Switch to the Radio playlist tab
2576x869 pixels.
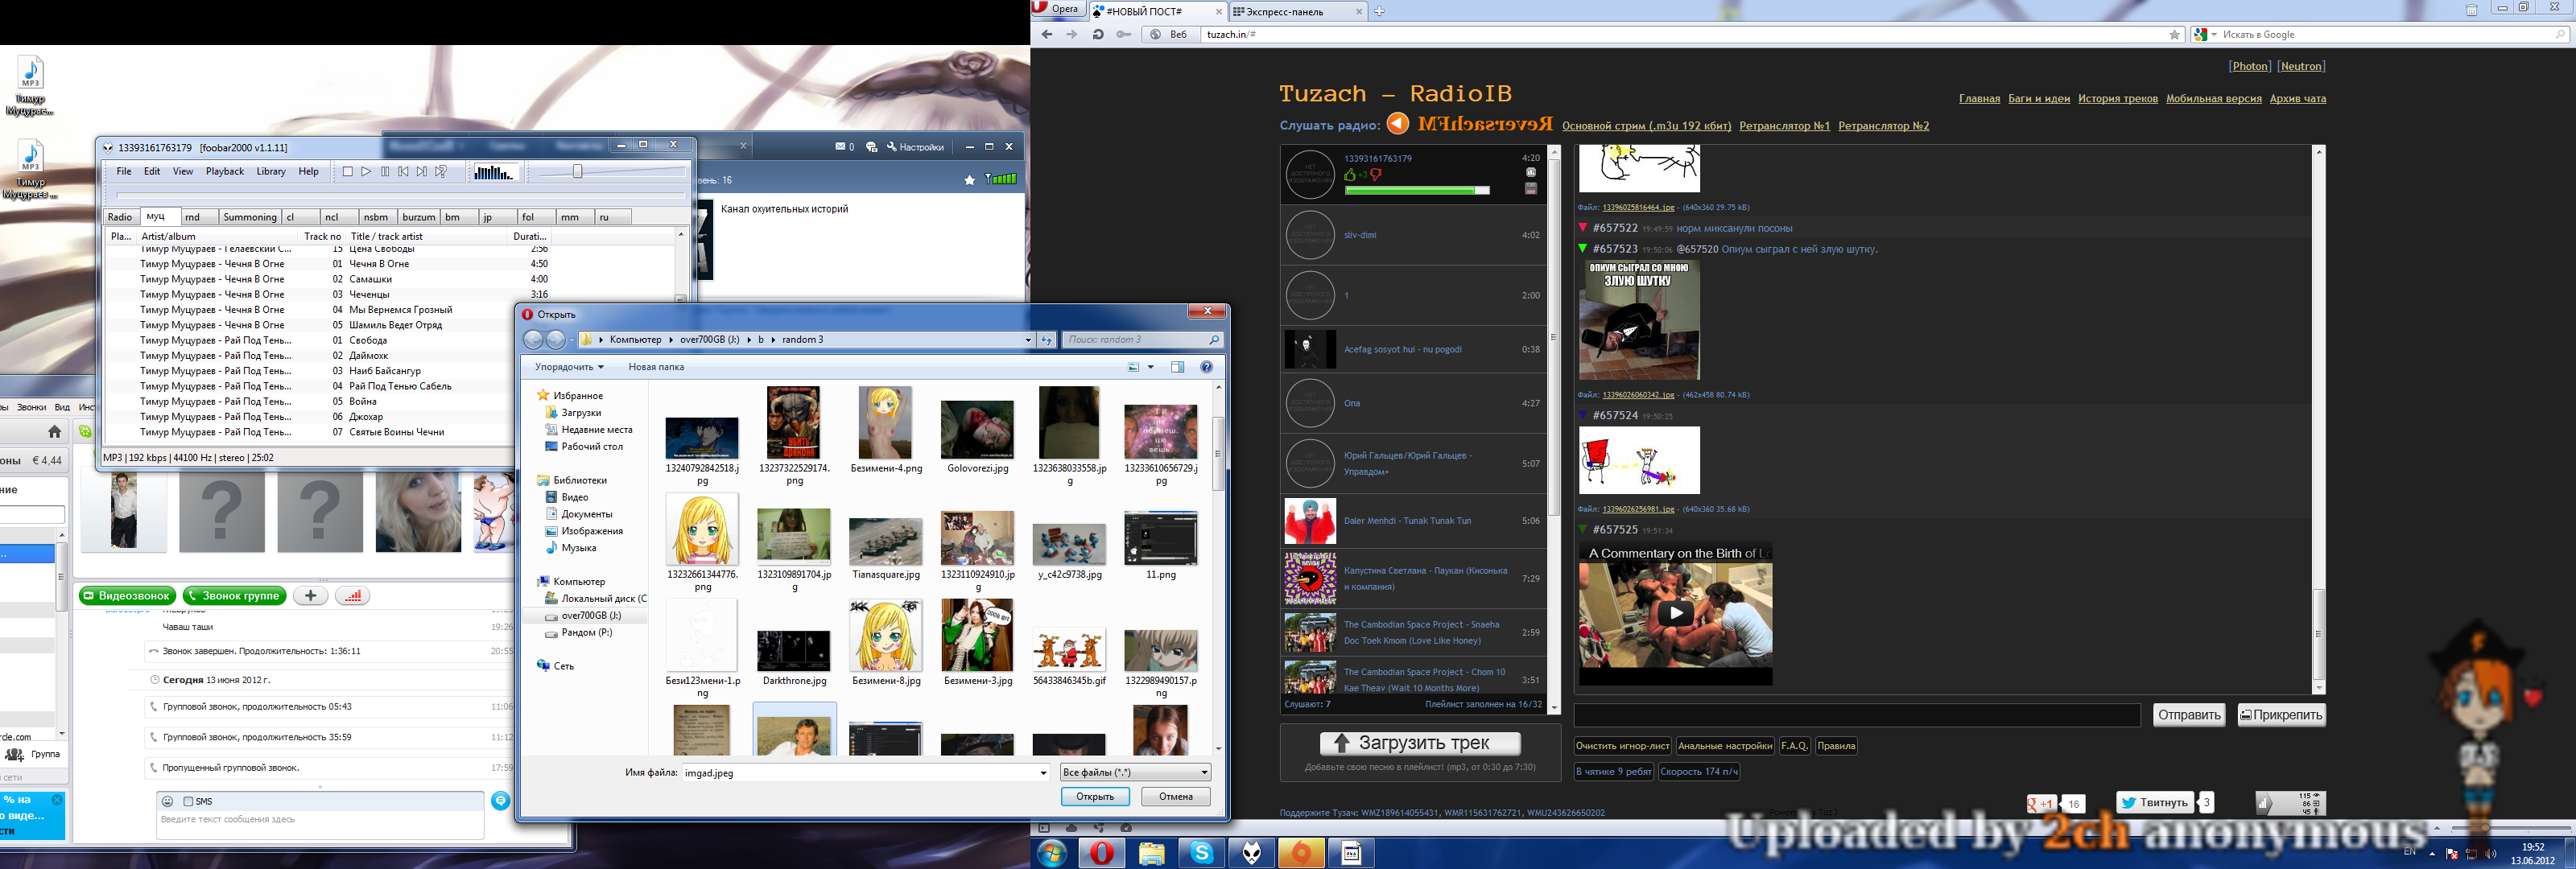click(x=120, y=217)
